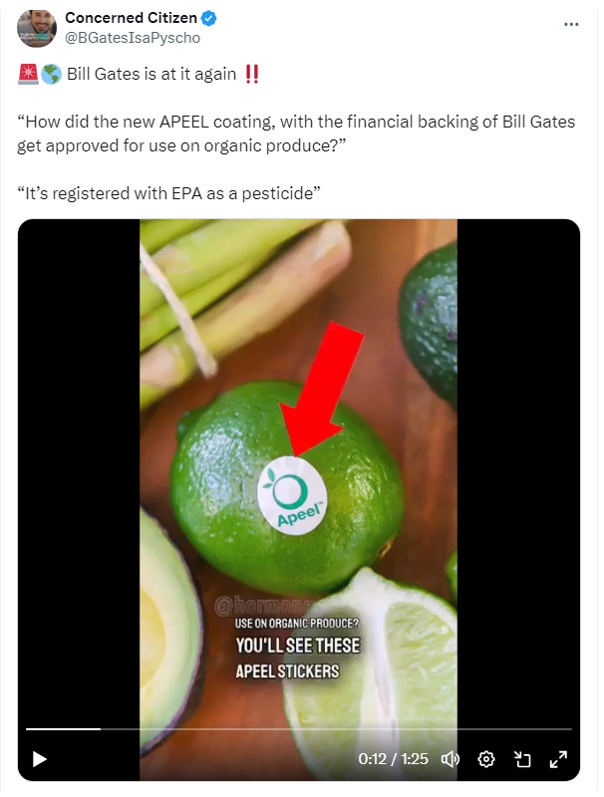Click the 0:12 / 1:25 time display

(393, 759)
